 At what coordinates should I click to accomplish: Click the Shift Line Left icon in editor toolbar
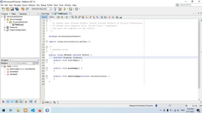102,17
